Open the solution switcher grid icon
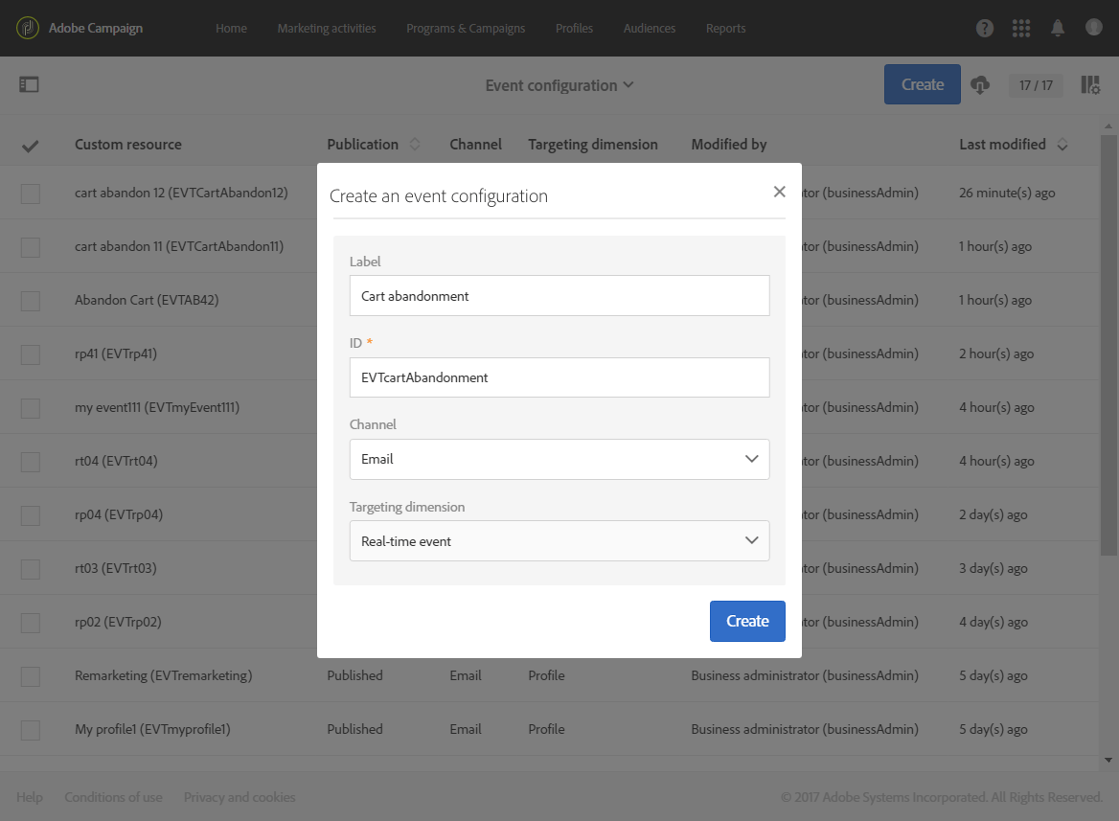This screenshot has width=1119, height=821. pos(1021,28)
